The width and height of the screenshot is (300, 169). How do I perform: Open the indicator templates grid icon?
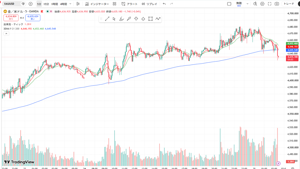click(x=114, y=4)
